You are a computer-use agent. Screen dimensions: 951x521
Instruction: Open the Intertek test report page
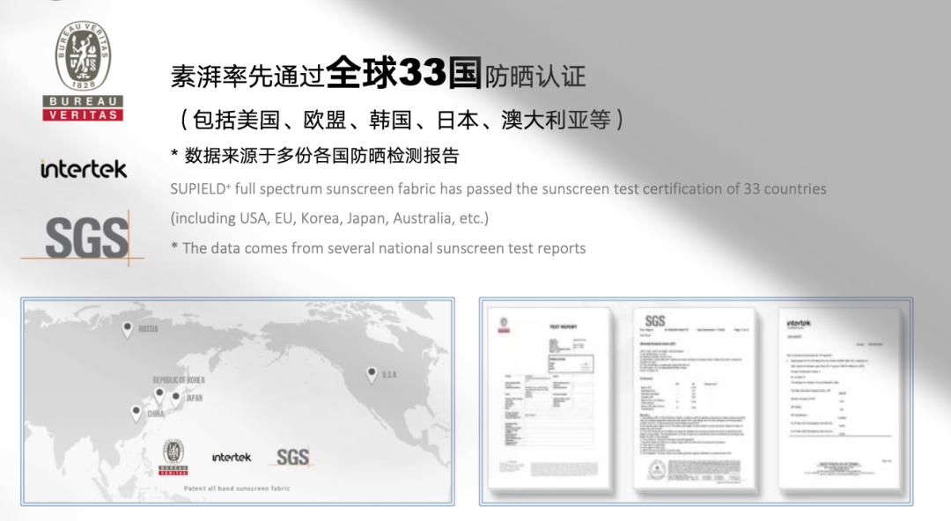[x=839, y=400]
